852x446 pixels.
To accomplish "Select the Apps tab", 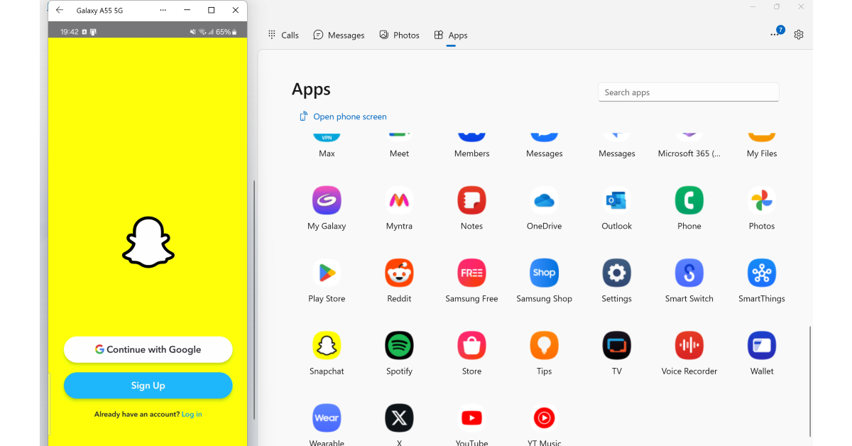I will point(451,35).
